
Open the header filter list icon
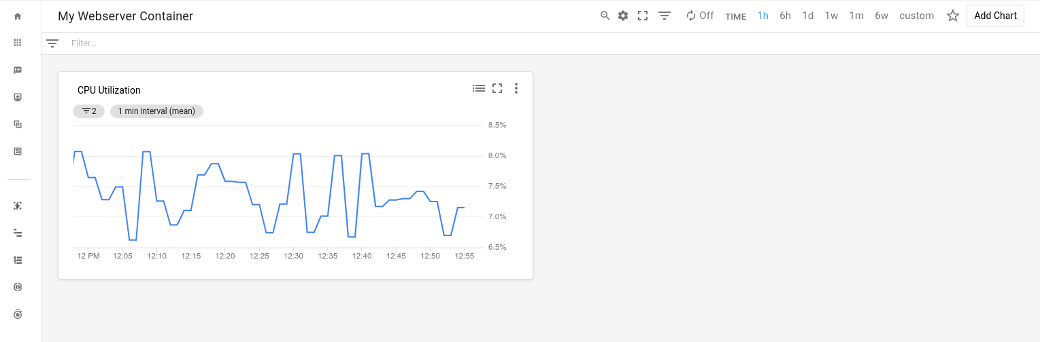665,16
